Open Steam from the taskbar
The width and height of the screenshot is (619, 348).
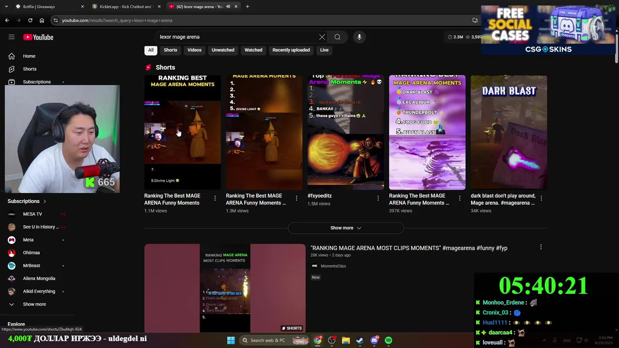(360, 340)
